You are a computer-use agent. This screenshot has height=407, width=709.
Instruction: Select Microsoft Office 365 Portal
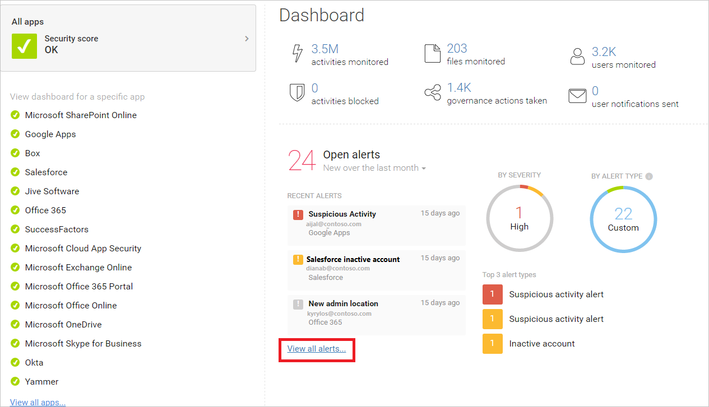pos(79,286)
